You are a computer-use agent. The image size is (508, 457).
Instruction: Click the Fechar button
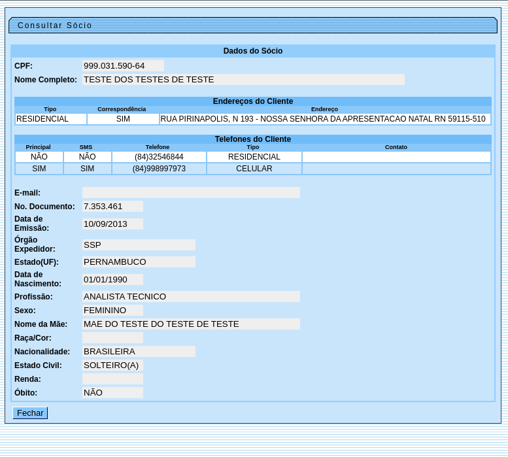coord(30,413)
